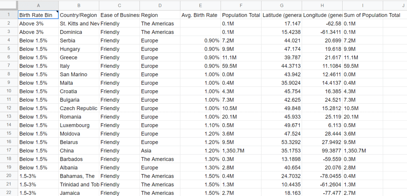Image resolution: width=407 pixels, height=196 pixels.
Task: Click column I header
Action: pyautogui.click(x=362, y=6)
